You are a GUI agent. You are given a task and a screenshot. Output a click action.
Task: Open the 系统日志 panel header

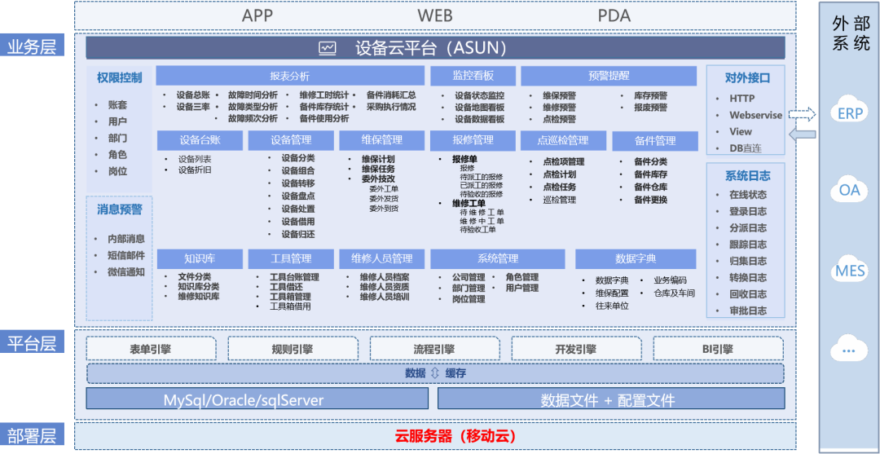[x=747, y=175]
